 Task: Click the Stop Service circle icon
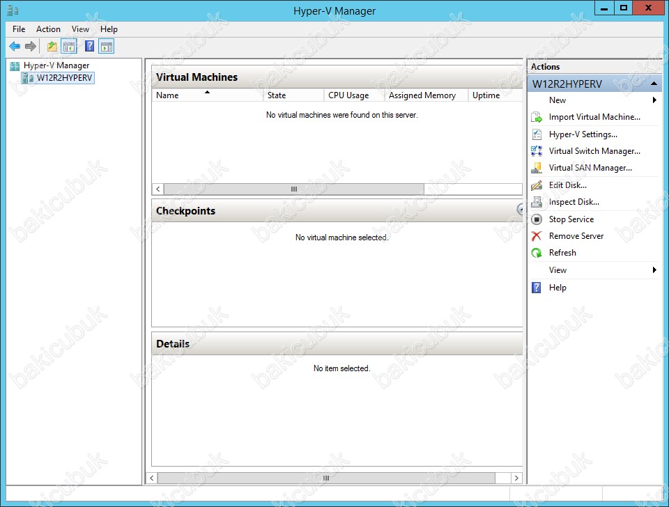(537, 219)
